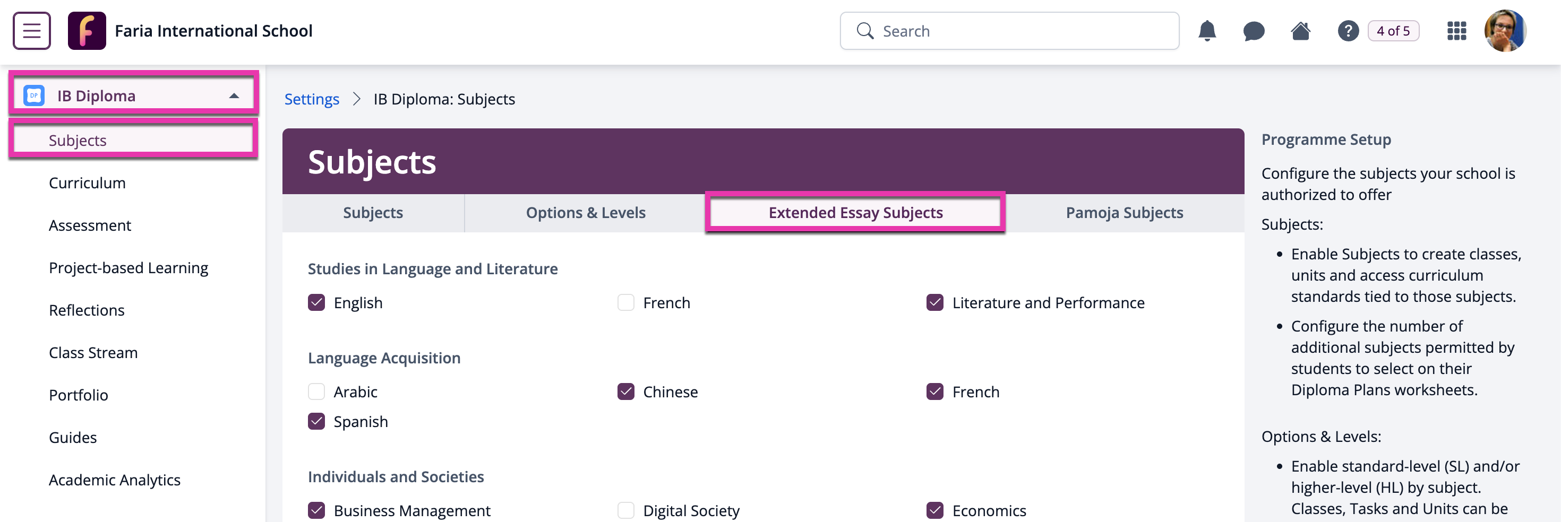Screen dimensions: 1561x522
Task: Collapse the IB Diploma dropdown arrow
Action: point(234,95)
